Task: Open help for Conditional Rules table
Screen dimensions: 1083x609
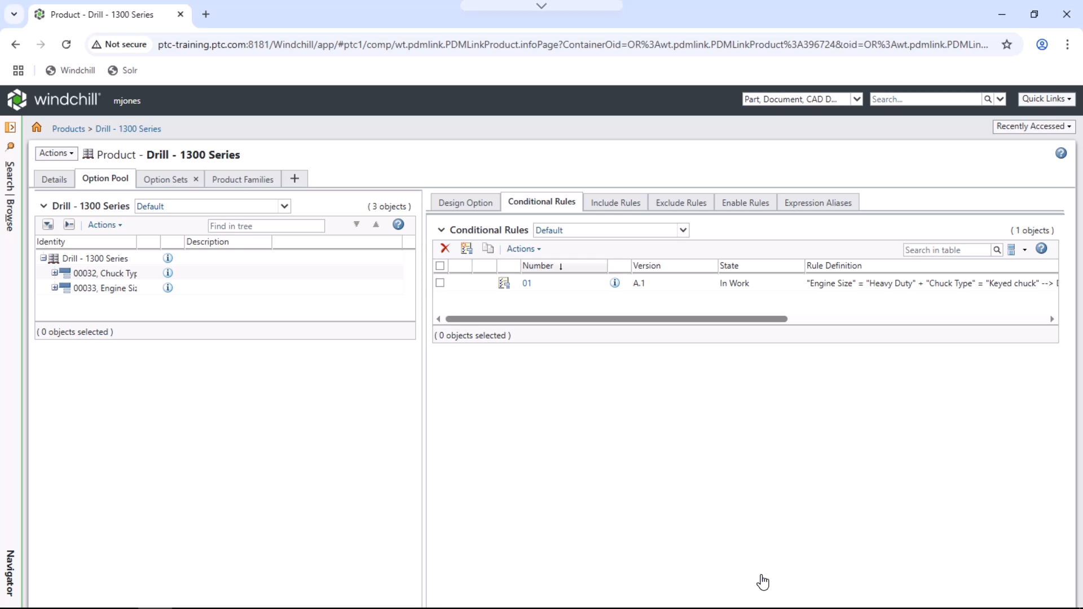Action: (x=1041, y=249)
